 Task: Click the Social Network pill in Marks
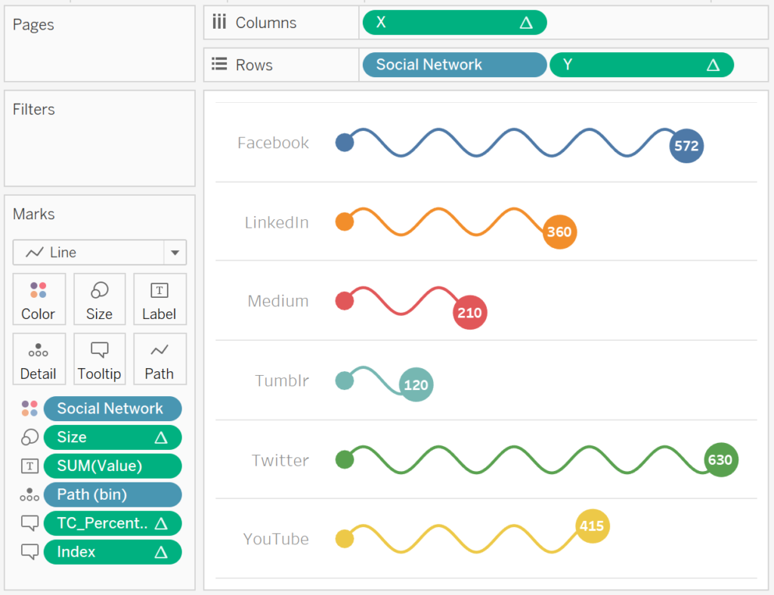point(113,408)
